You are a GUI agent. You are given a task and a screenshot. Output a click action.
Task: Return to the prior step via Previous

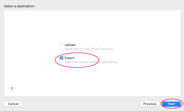[150, 104]
